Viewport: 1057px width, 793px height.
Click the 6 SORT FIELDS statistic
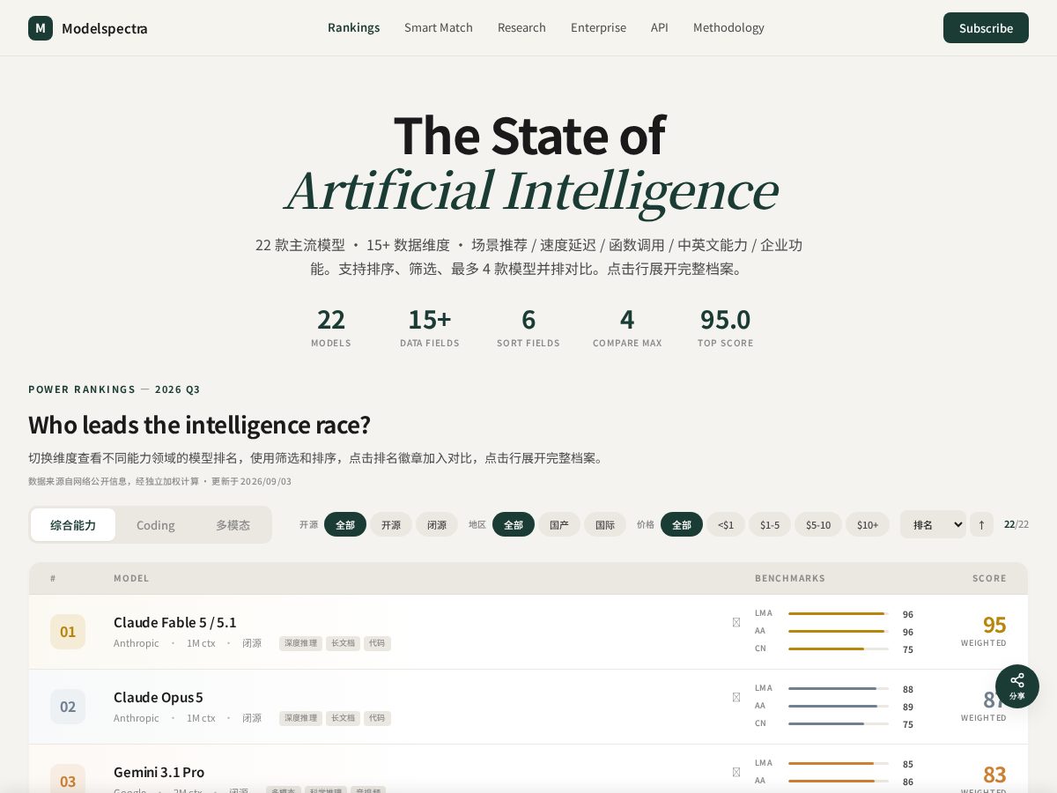[x=528, y=327]
